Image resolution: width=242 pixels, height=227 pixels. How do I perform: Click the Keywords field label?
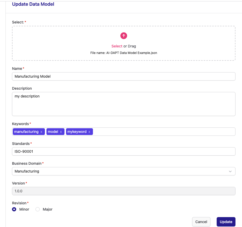(20, 124)
